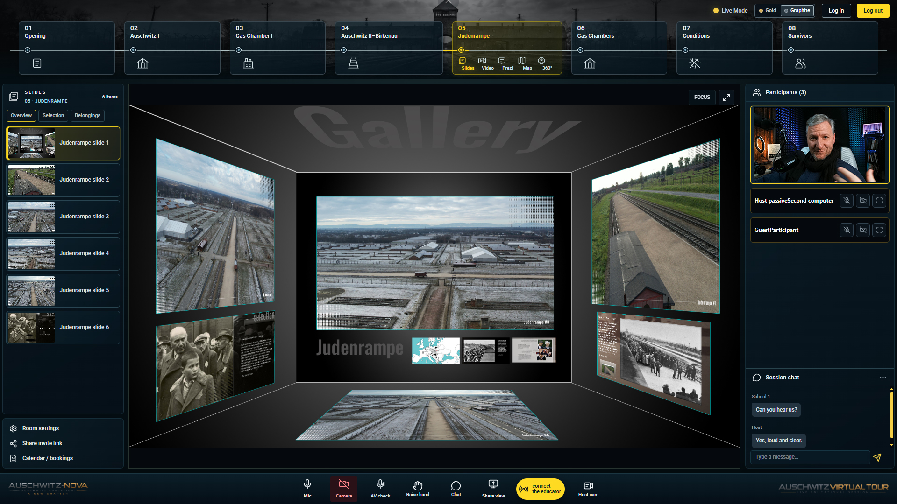This screenshot has height=504, width=897.
Task: Click the Type a message input field
Action: click(810, 457)
